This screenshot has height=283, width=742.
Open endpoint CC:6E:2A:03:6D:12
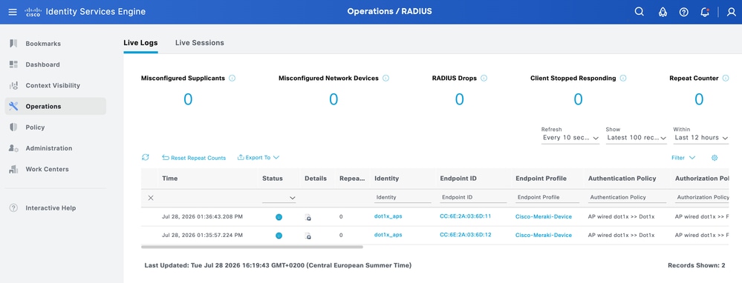[x=466, y=234]
